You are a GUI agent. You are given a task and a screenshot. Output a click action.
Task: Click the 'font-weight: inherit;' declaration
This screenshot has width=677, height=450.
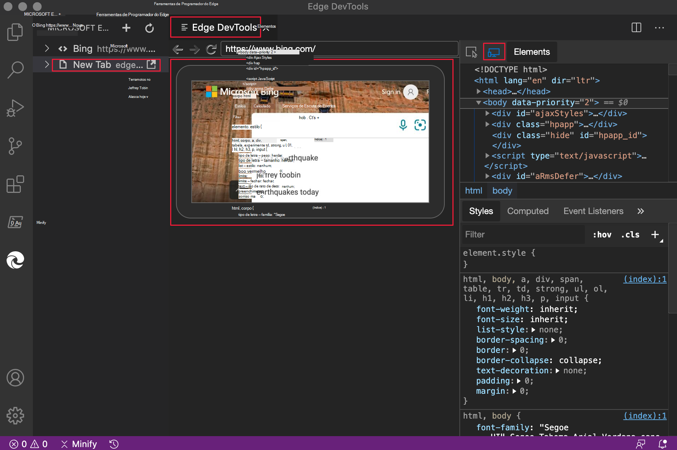point(527,309)
